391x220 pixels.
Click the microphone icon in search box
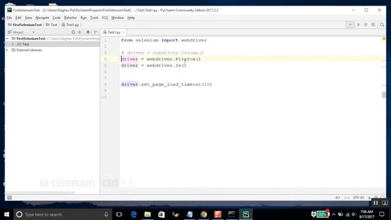click(106, 215)
